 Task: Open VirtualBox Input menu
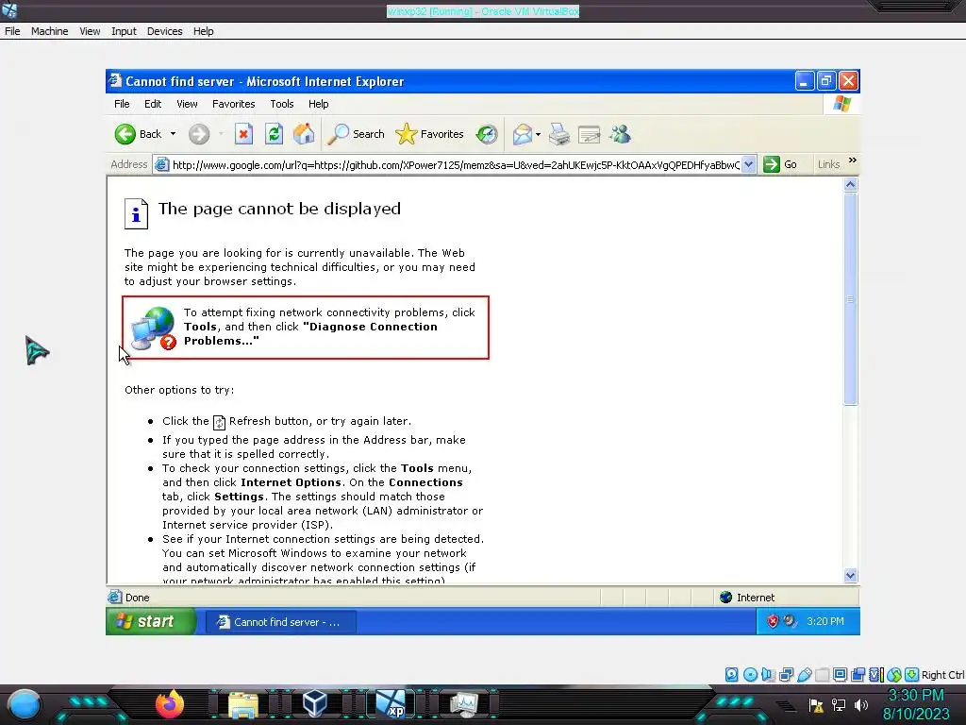tap(124, 31)
